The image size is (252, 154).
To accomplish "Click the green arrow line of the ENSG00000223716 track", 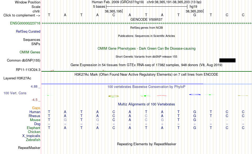I will pyautogui.click(x=146, y=23).
